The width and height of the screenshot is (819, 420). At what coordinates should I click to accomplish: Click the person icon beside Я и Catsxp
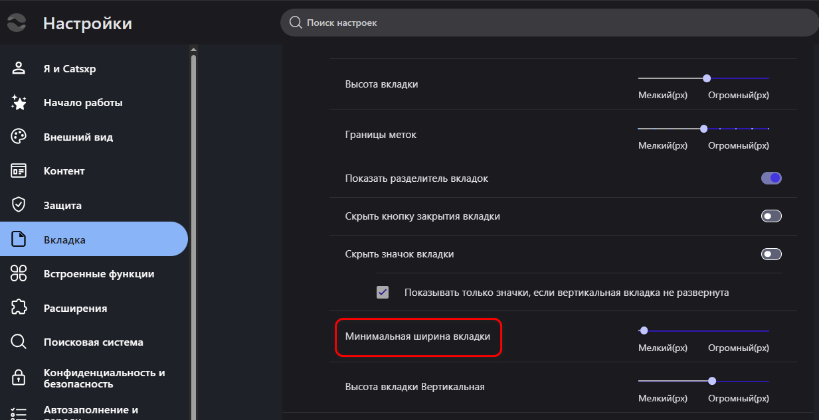(19, 68)
